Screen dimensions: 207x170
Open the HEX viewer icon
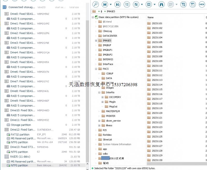pos(202,4)
